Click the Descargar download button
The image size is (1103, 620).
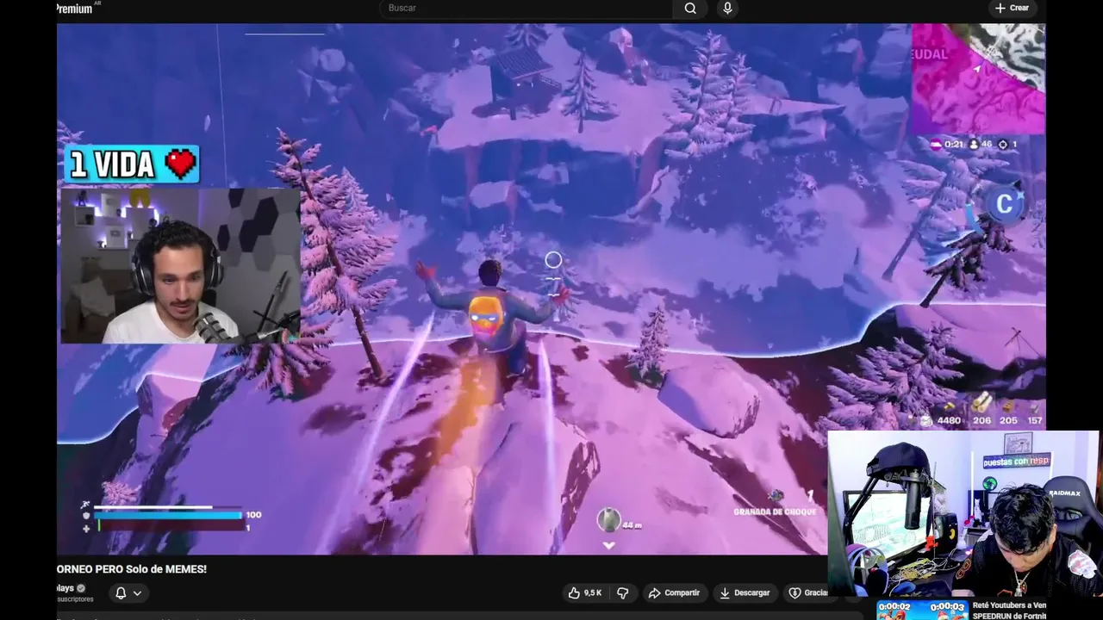tap(745, 592)
